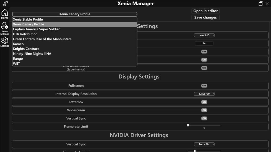Click the vertical scrollbar on the right

tap(270, 40)
